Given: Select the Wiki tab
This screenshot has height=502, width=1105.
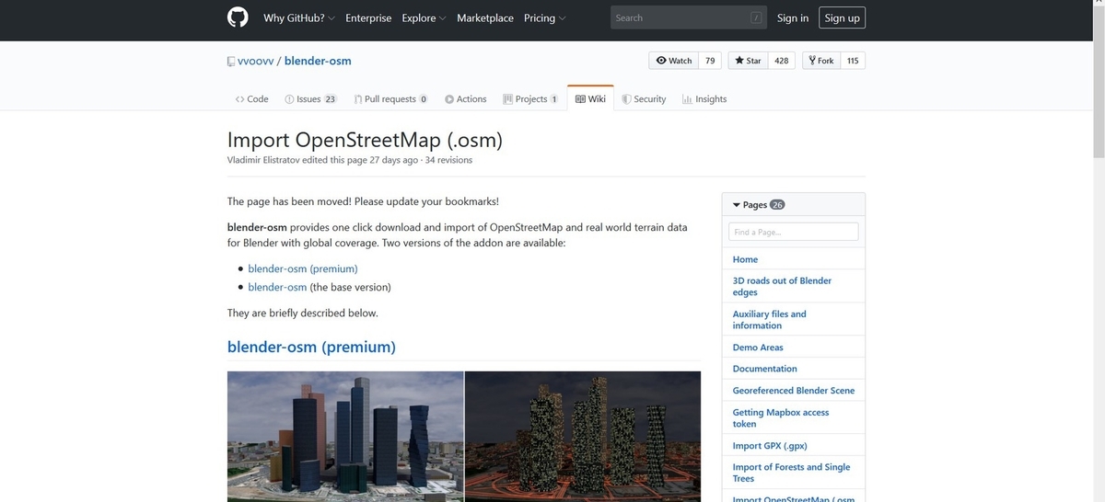Looking at the screenshot, I should 590,98.
